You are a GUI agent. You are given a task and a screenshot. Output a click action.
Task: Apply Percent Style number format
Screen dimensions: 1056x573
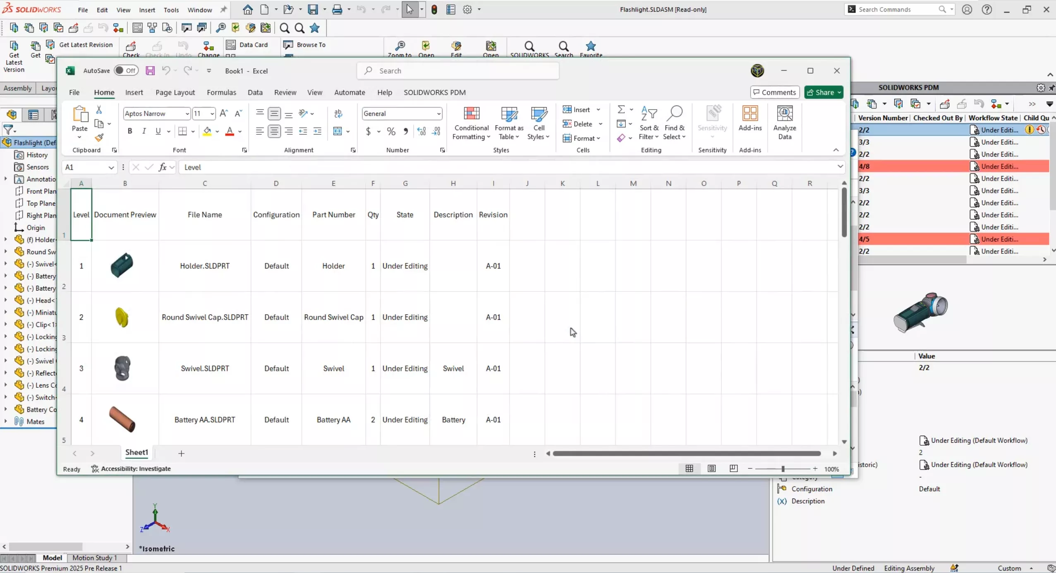click(391, 131)
